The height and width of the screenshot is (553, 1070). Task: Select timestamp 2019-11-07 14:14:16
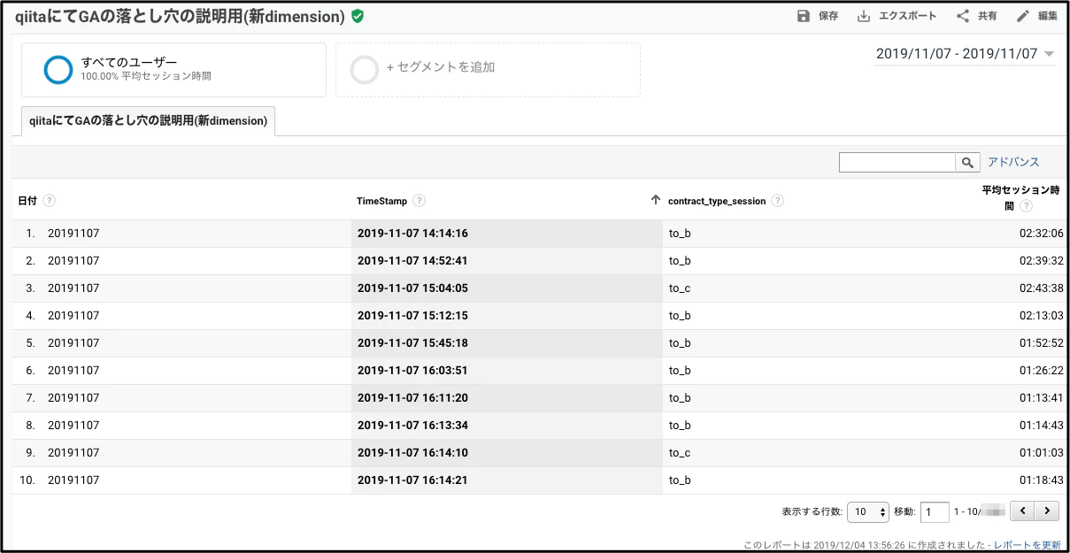[412, 234]
